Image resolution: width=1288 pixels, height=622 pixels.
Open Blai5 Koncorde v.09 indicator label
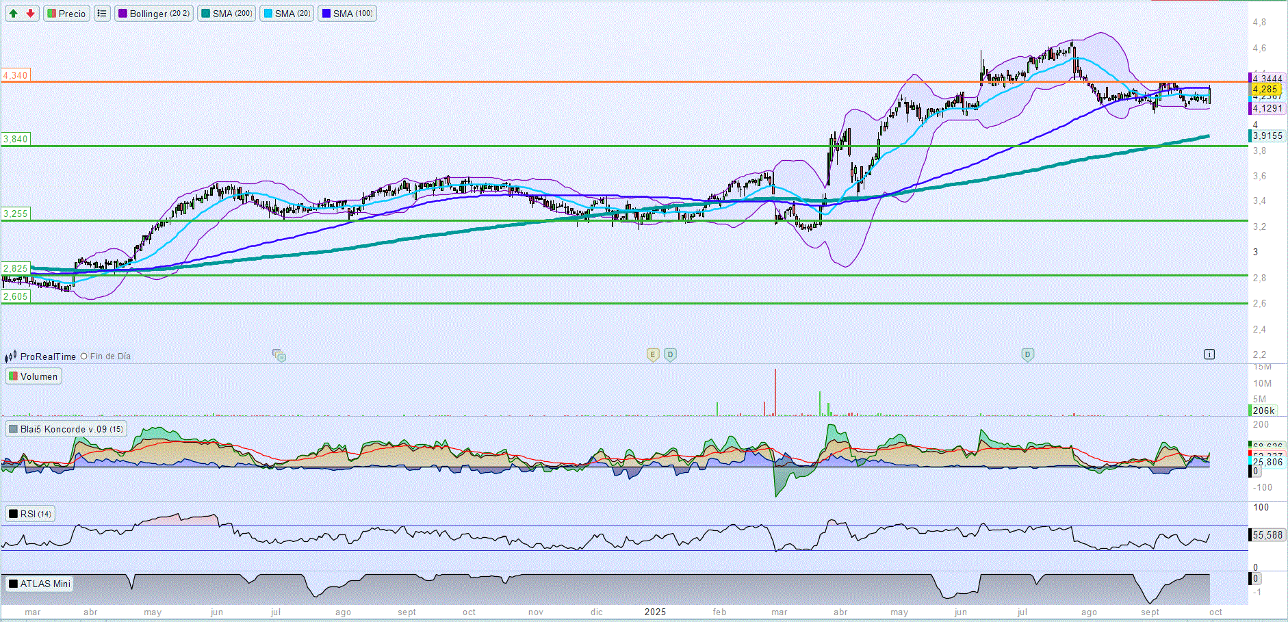[66, 429]
